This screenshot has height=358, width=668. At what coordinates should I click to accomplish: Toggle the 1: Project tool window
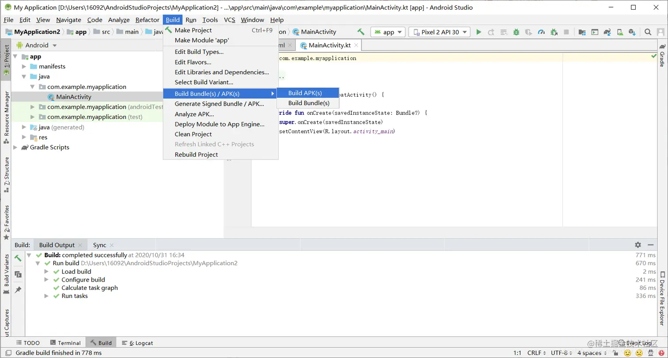6,60
